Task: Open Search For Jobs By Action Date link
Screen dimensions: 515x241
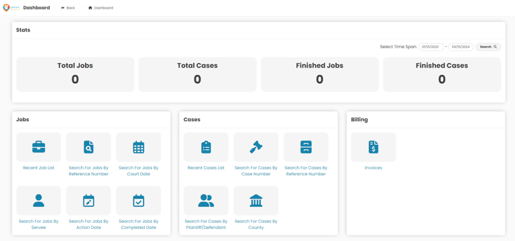Action: 89,224
